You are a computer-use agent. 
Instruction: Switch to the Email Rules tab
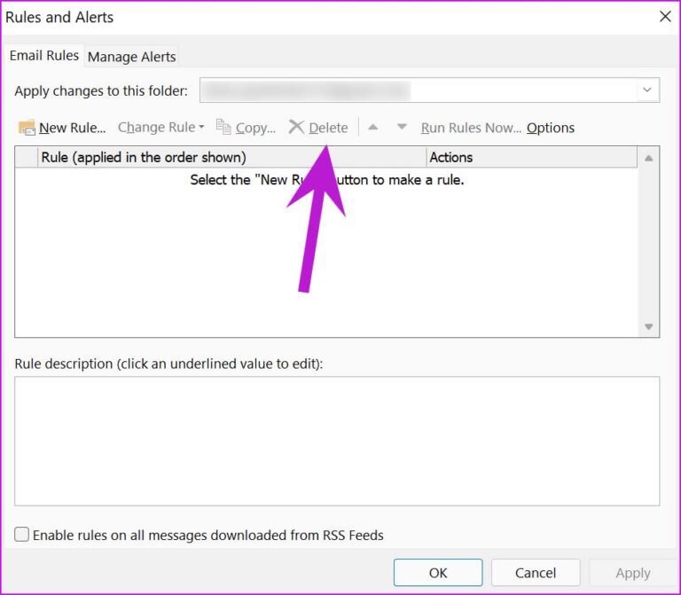tap(43, 56)
